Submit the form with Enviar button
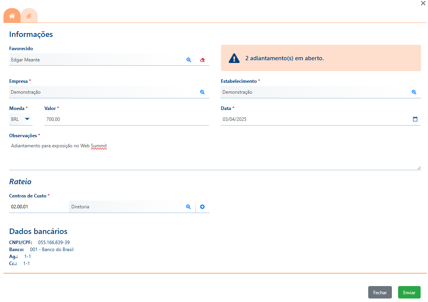 point(409,292)
